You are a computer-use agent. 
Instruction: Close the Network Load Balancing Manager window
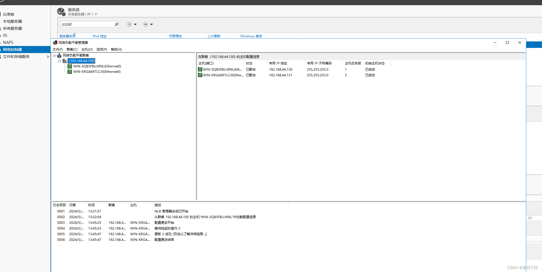[x=520, y=42]
